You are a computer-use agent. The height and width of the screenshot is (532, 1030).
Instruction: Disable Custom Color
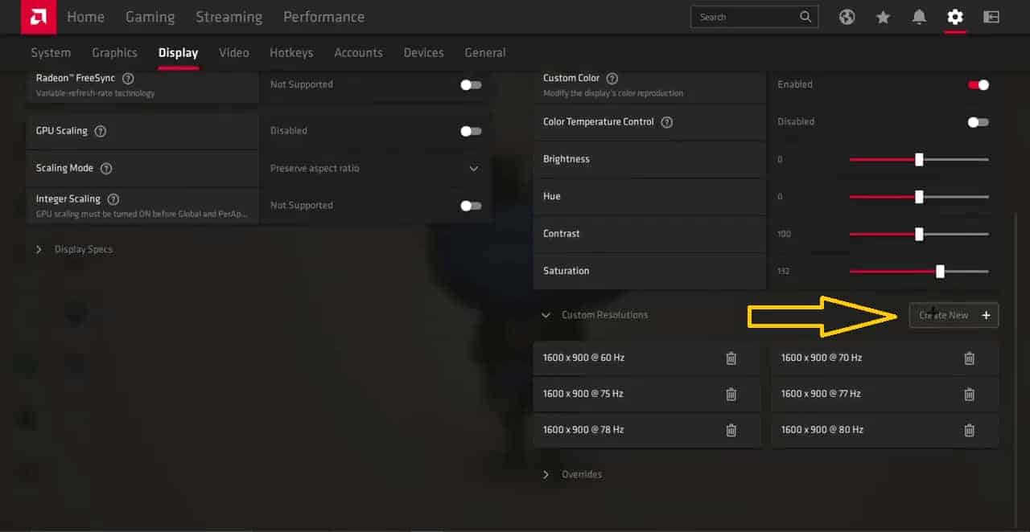tap(978, 84)
